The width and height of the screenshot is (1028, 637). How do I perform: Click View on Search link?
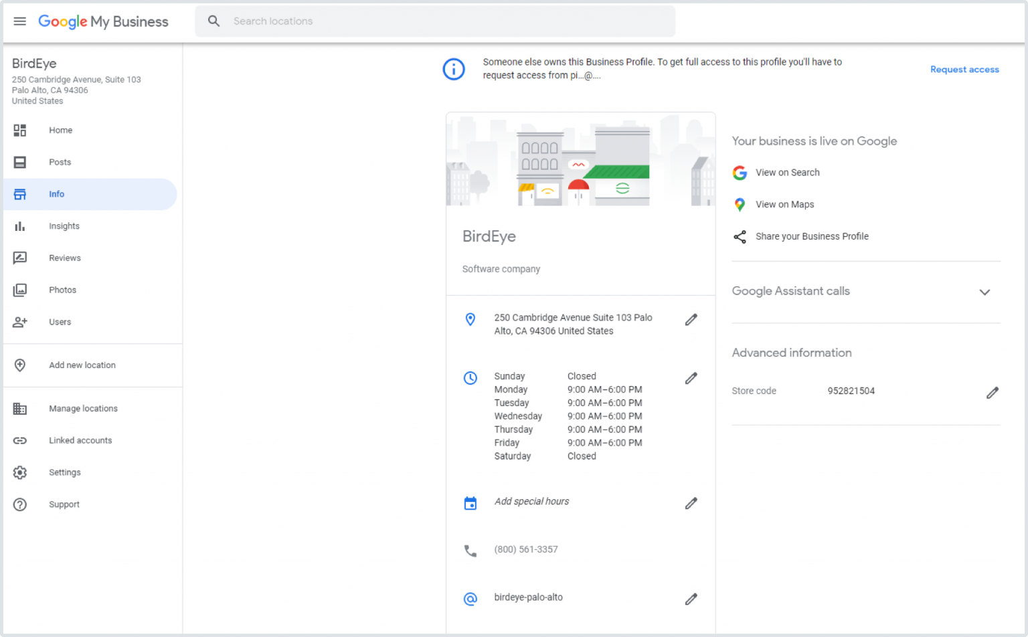pyautogui.click(x=787, y=173)
